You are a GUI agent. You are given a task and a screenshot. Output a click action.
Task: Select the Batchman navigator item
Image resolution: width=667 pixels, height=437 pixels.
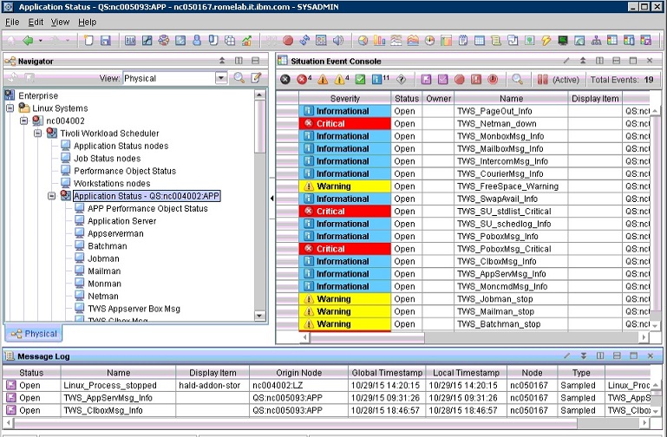[107, 245]
